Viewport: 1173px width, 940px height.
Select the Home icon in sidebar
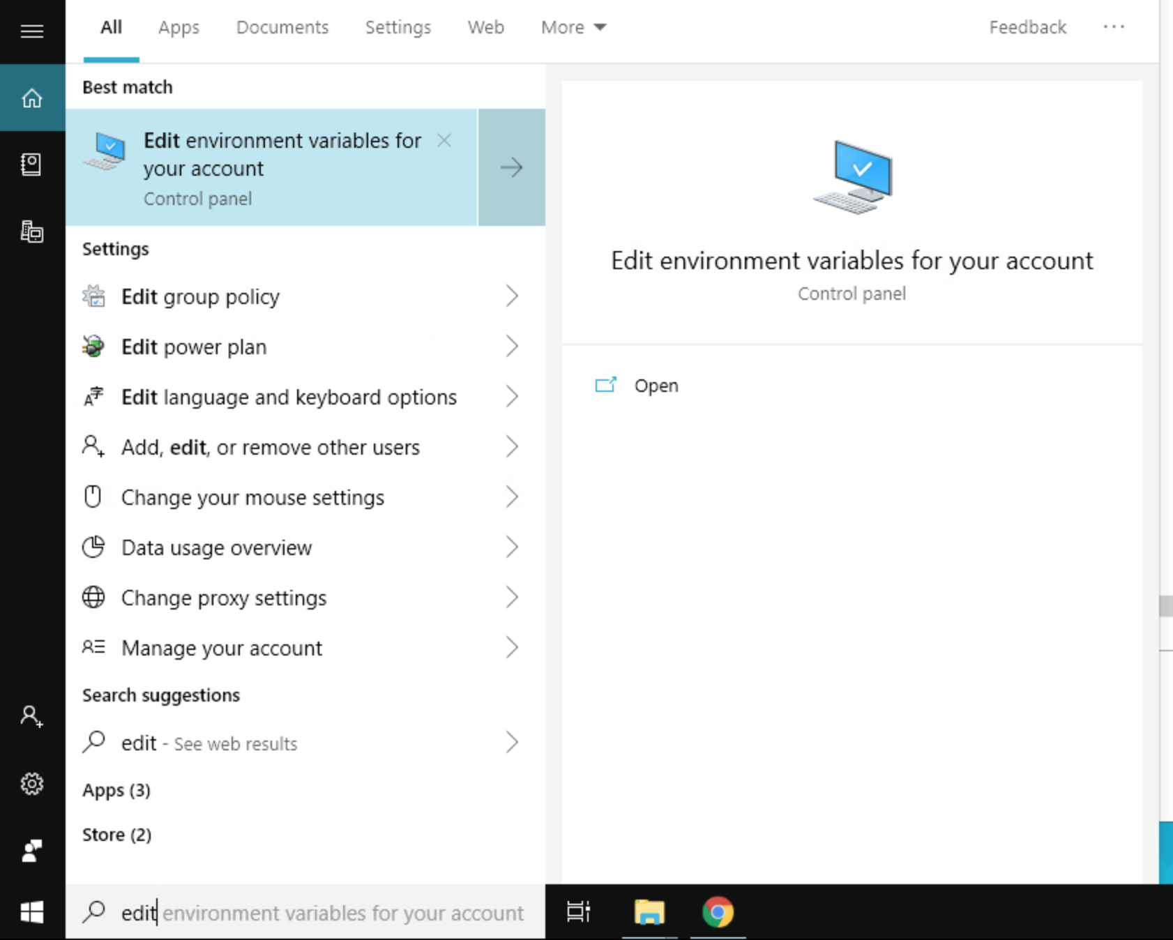(32, 98)
